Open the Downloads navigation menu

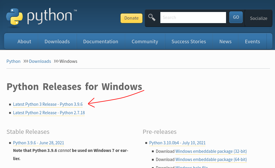coord(57,41)
